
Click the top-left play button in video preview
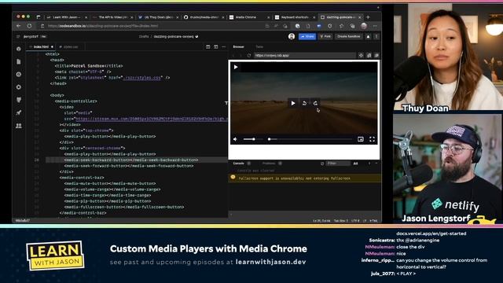click(236, 67)
